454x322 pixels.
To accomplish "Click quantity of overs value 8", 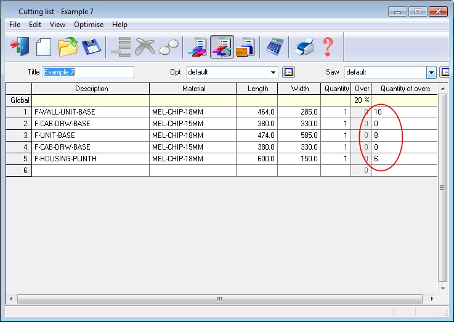I will [x=405, y=135].
